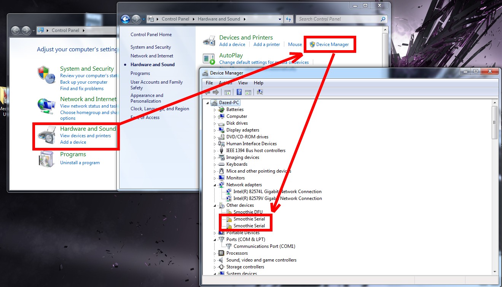Open the View menu in Device Manager
Image resolution: width=502 pixels, height=287 pixels.
tap(243, 83)
